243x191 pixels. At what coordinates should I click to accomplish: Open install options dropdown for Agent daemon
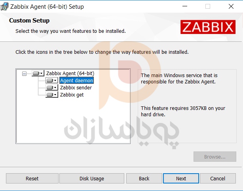pos(55,80)
